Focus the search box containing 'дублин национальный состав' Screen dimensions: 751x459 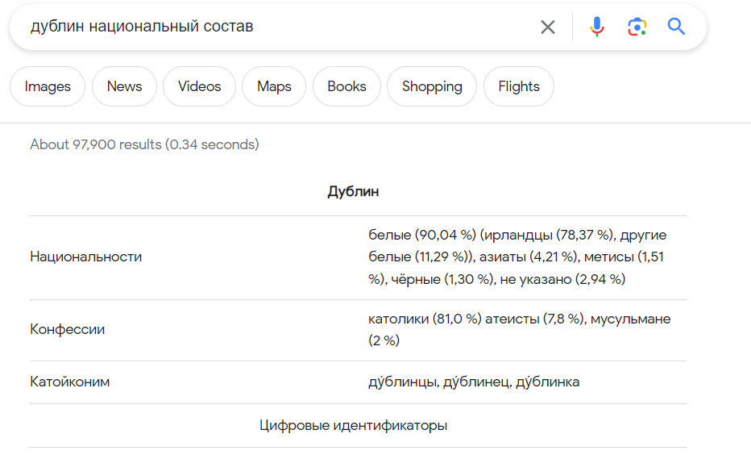(x=278, y=27)
